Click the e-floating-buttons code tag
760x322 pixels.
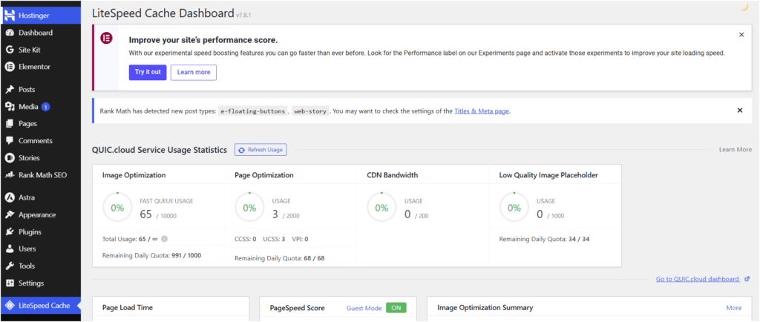tap(252, 111)
